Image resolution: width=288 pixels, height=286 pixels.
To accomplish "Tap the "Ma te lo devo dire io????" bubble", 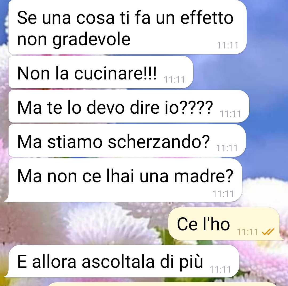I will click(x=129, y=106).
